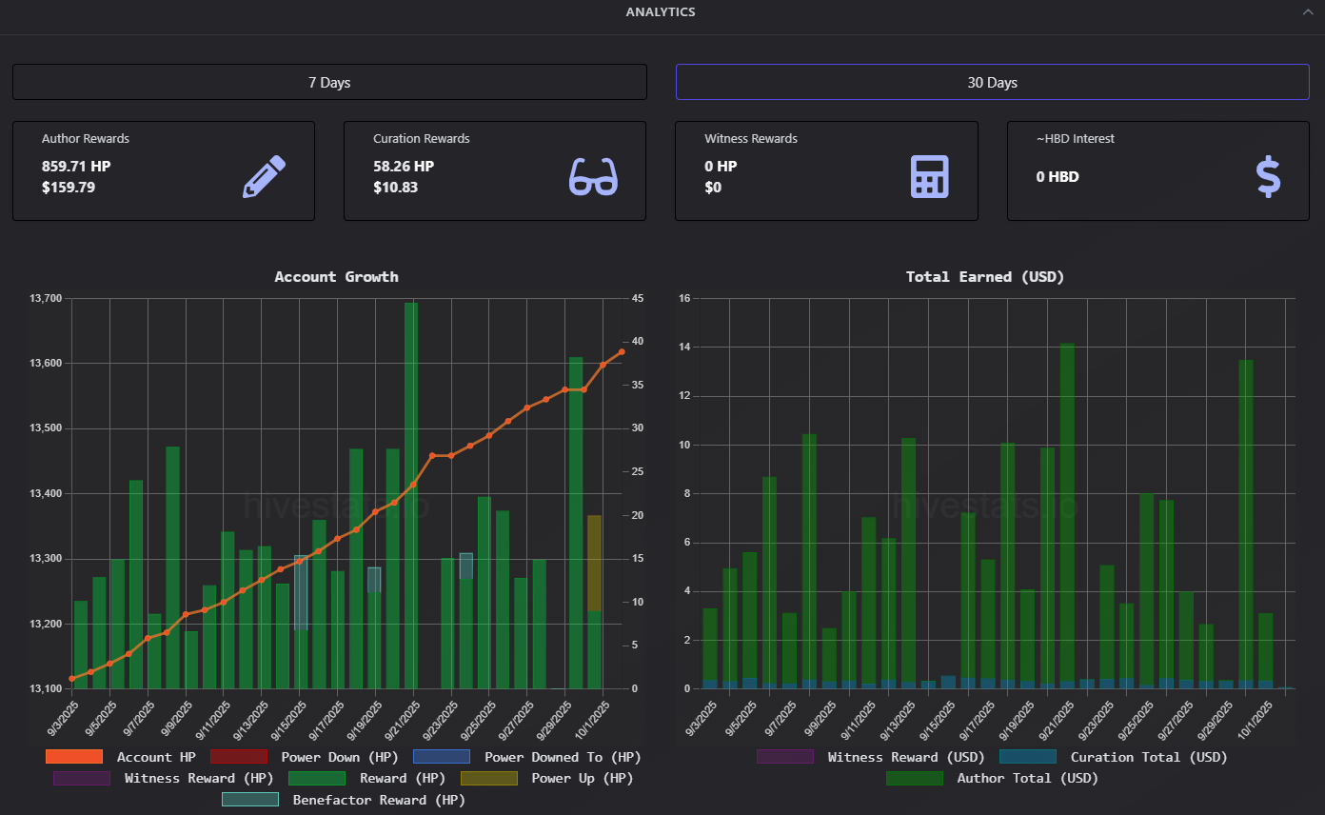Toggle Account HP legend swatch

click(x=73, y=757)
